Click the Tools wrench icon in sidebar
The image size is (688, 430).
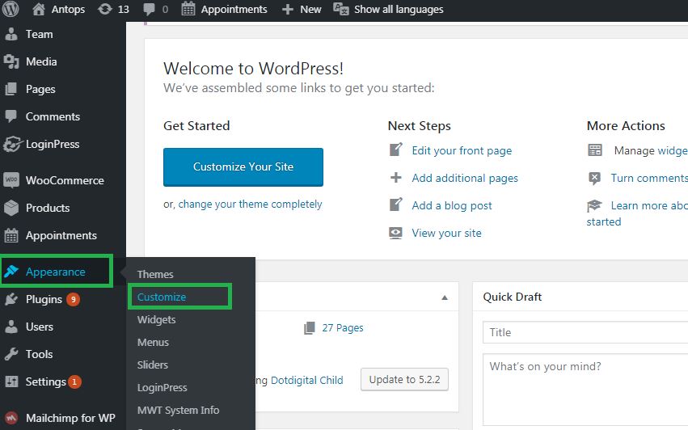[11, 354]
